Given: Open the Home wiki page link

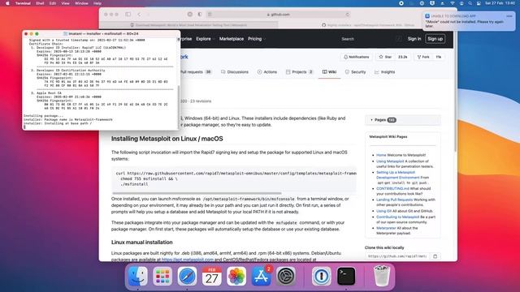Looking at the screenshot, I should (381, 155).
